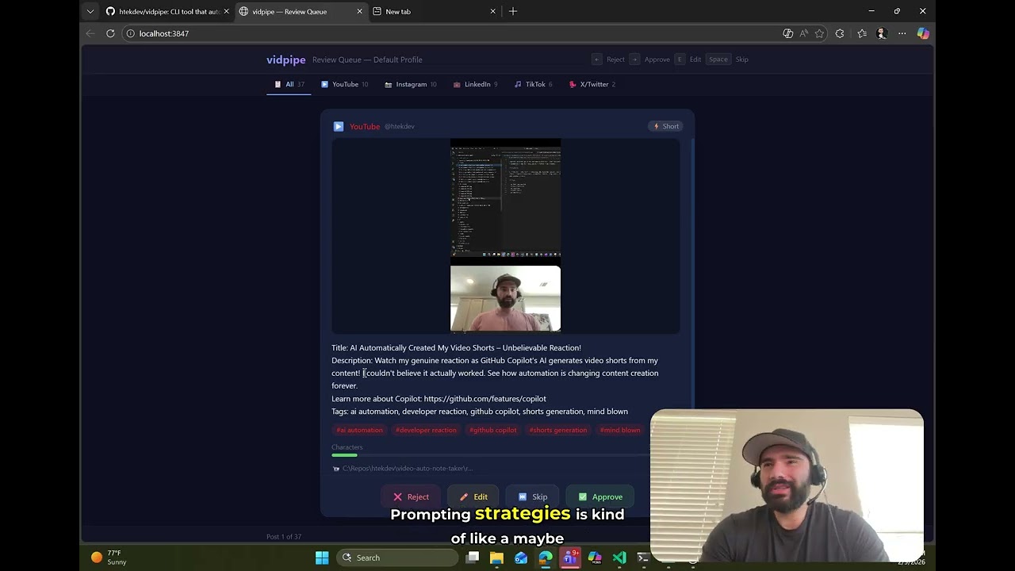Click the Tags line in the post
The image size is (1015, 571).
pos(480,412)
